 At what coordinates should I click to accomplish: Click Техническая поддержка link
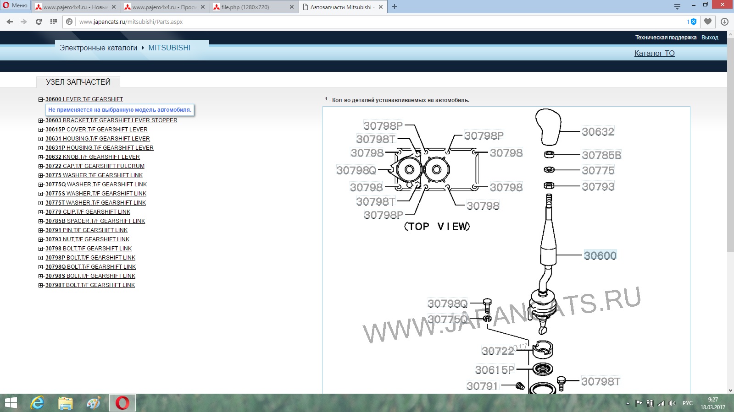click(666, 38)
